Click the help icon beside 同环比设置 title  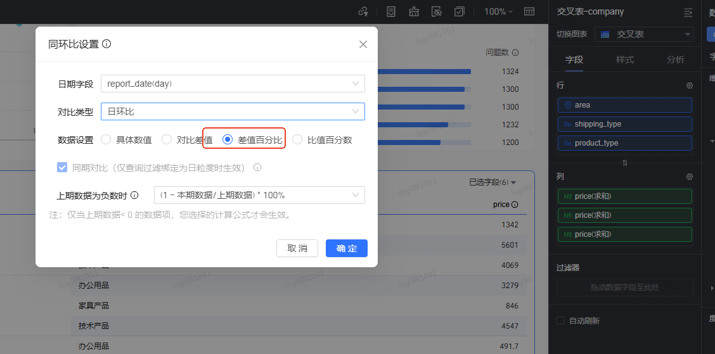[106, 44]
